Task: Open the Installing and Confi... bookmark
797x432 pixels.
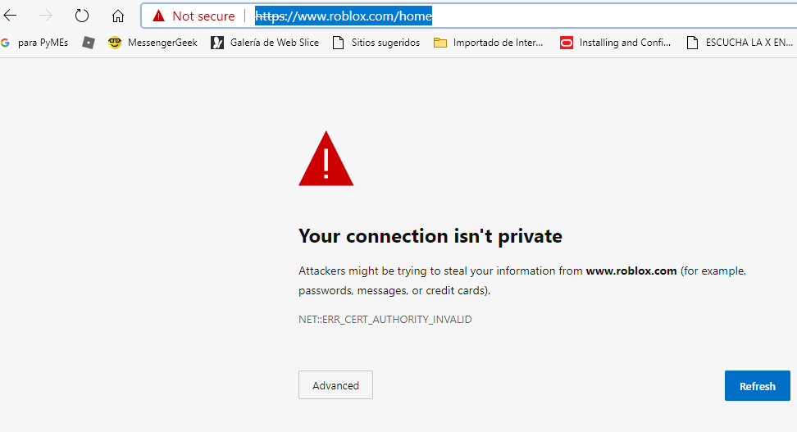Action: click(615, 43)
